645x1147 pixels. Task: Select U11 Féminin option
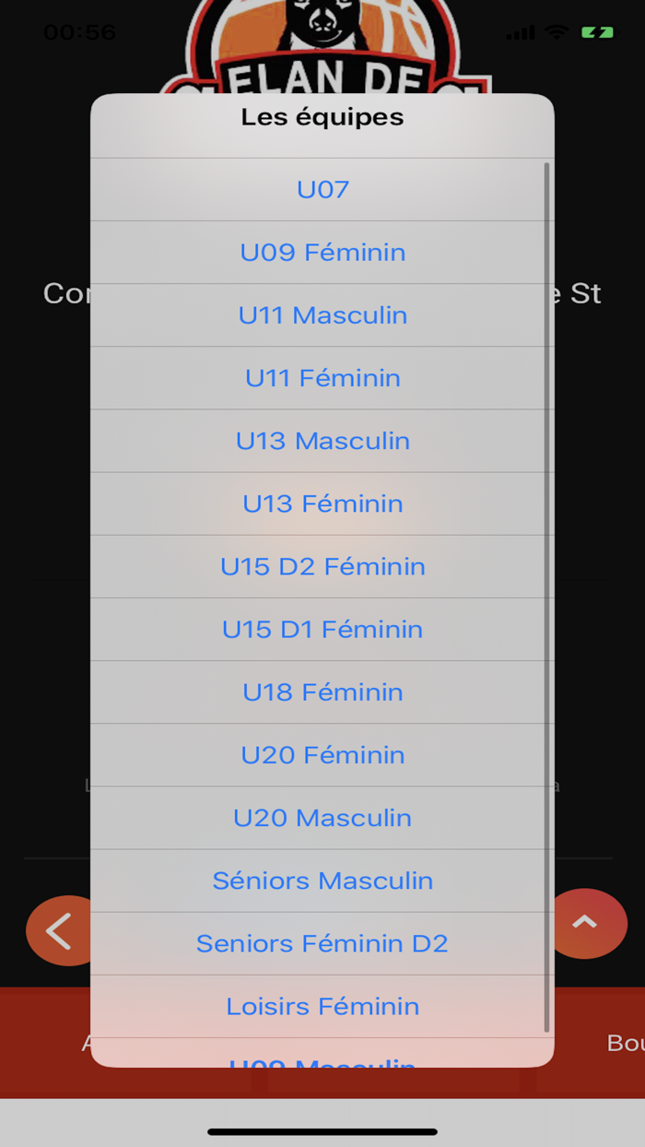click(322, 378)
